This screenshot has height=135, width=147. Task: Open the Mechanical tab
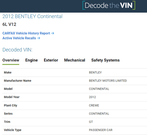pos(74,60)
